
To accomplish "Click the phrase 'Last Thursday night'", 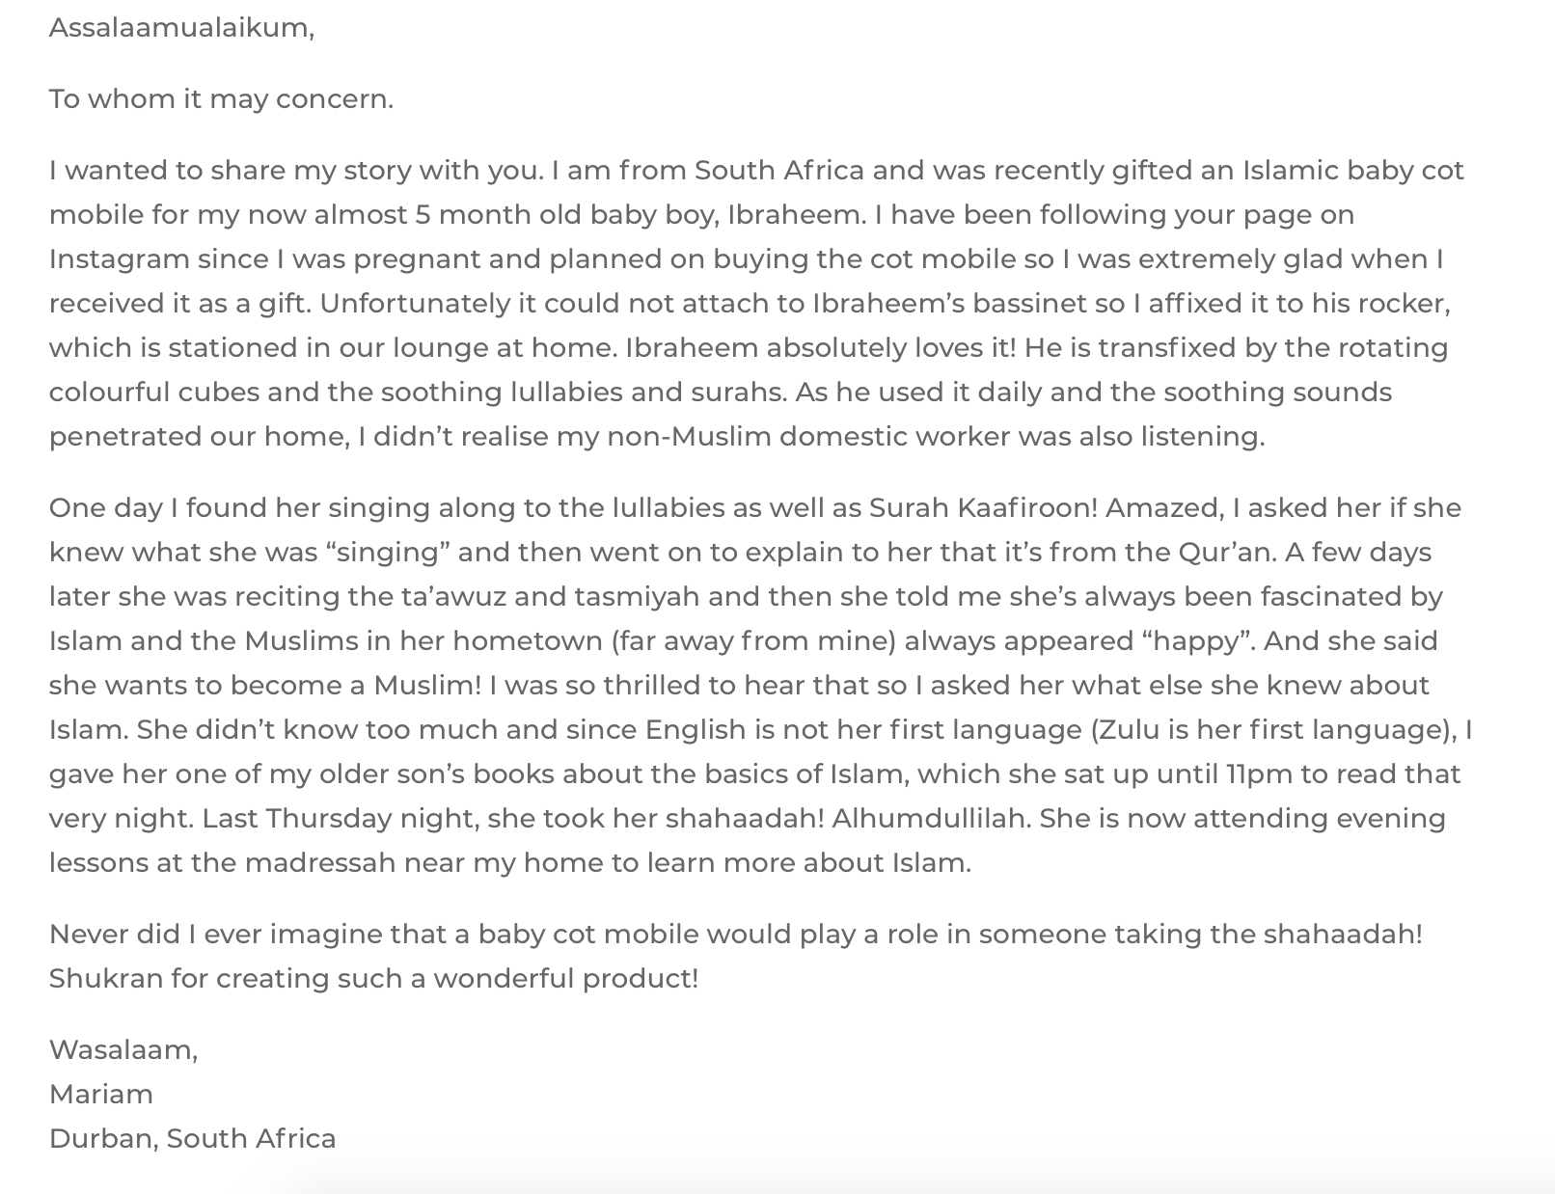I will tap(340, 819).
